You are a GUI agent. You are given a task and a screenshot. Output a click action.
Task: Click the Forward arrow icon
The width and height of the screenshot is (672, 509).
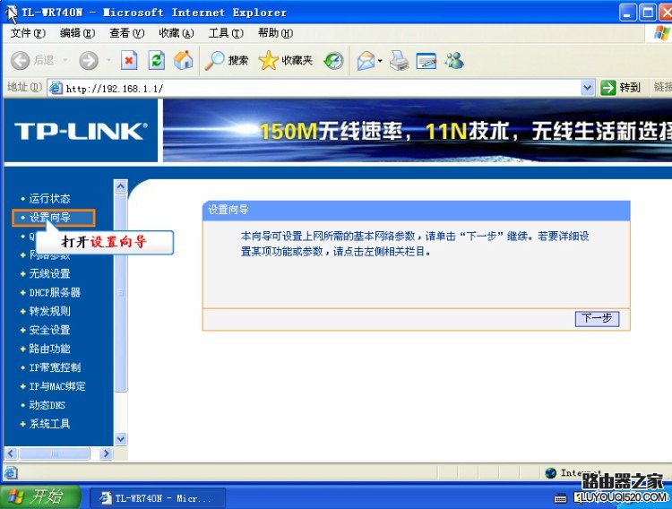[x=89, y=60]
